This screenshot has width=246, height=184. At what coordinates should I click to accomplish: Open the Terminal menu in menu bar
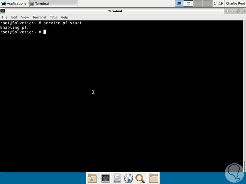tap(39, 17)
